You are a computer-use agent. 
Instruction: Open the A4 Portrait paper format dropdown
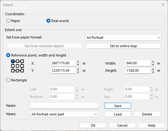[x=123, y=38]
